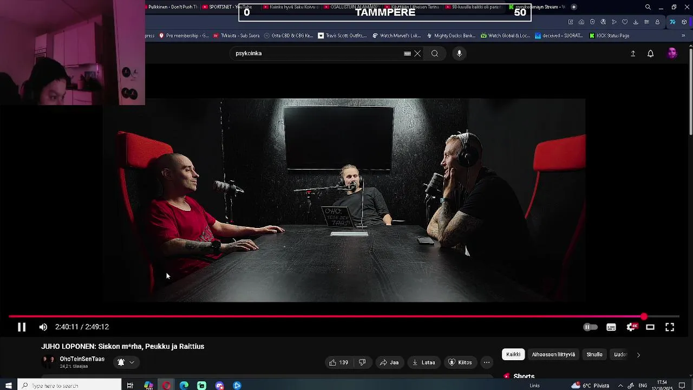The height and width of the screenshot is (390, 693).
Task: Like the video with 139 likes
Action: (x=339, y=362)
